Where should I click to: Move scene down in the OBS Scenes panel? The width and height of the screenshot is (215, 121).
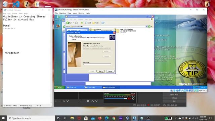[68, 101]
